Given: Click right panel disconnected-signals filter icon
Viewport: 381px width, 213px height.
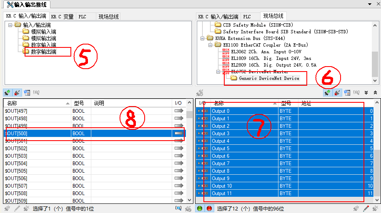Looking at the screenshot, I should coord(337,92).
